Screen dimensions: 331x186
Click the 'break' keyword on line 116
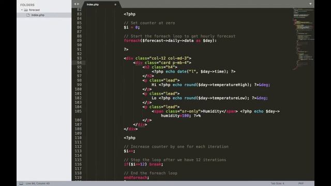155,164
